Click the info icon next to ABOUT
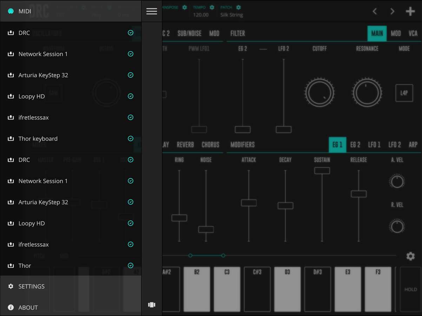The image size is (422, 316). [x=11, y=307]
